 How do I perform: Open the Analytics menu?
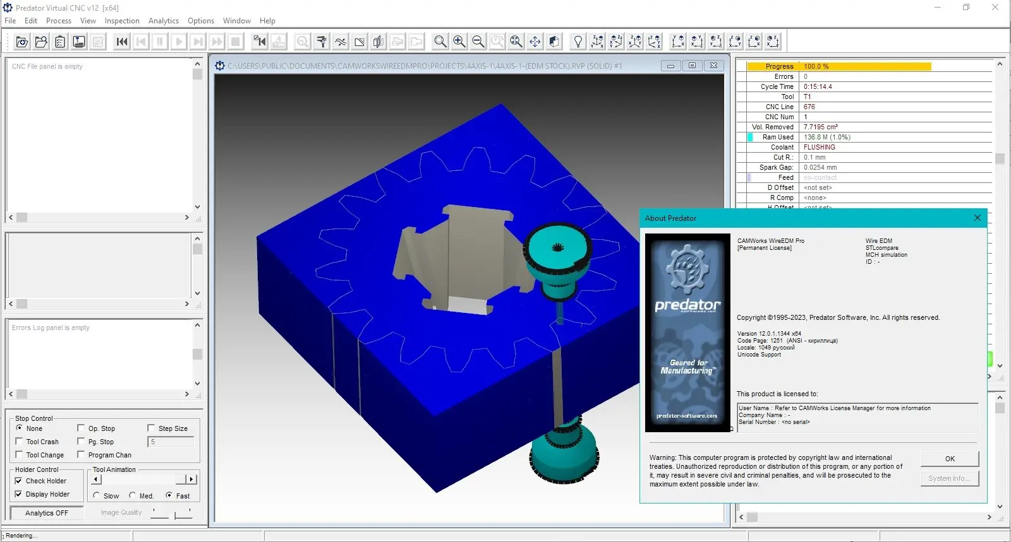pyautogui.click(x=164, y=21)
